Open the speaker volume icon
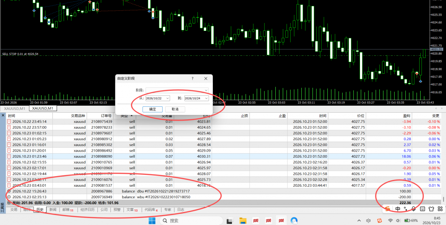This screenshot has width=446, height=225. coord(398,221)
